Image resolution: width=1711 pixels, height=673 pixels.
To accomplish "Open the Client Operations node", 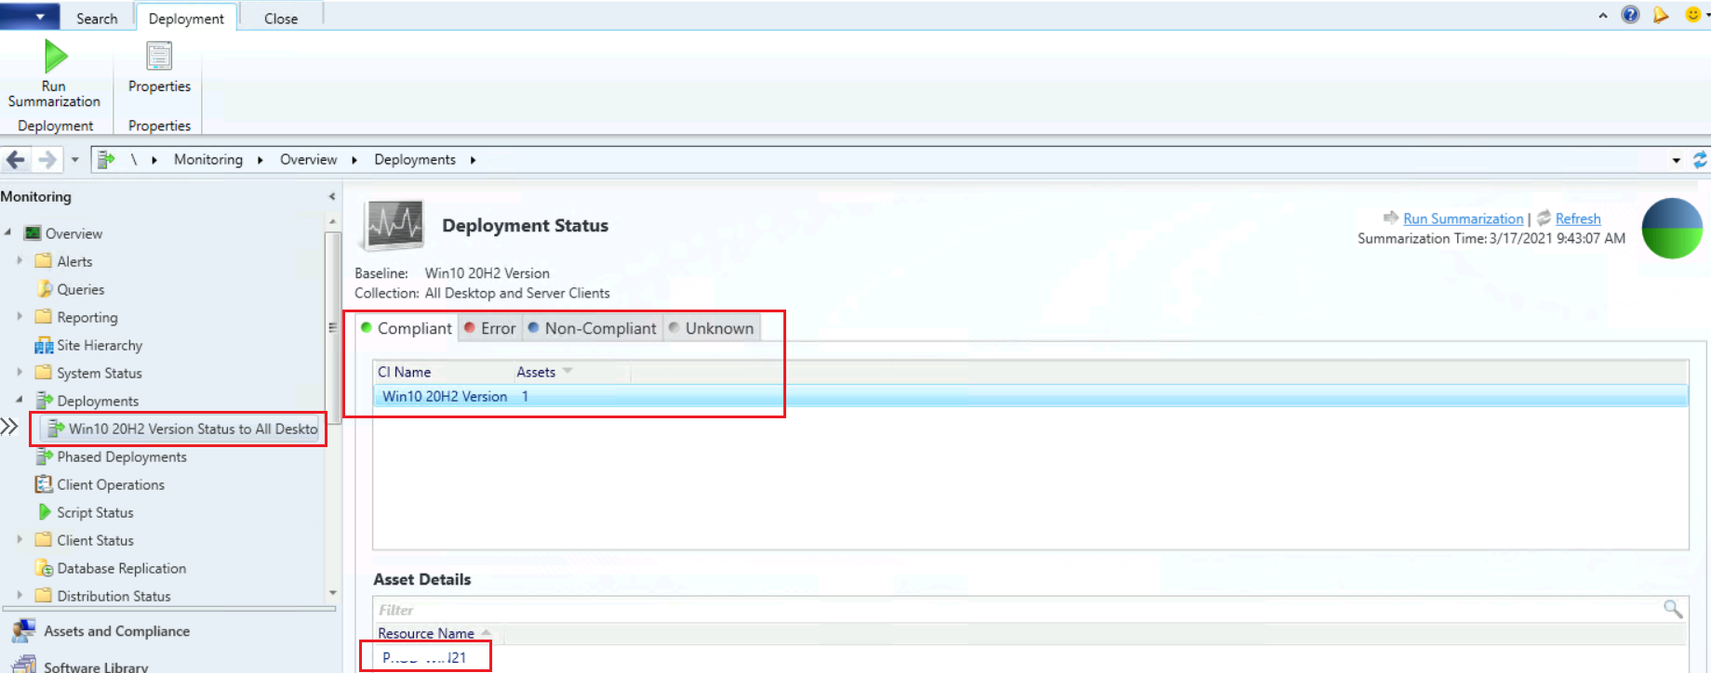I will click(110, 484).
